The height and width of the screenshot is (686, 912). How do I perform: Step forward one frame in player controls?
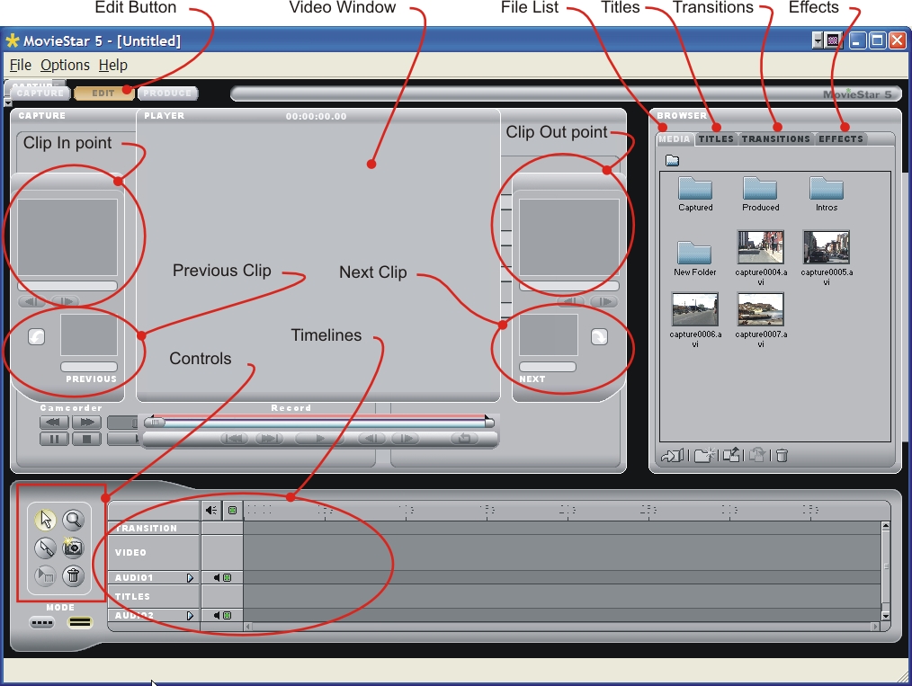[x=406, y=439]
